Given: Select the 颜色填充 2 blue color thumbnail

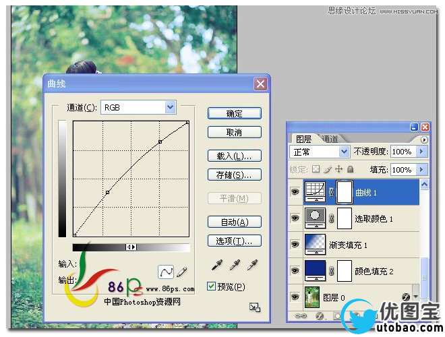Looking at the screenshot, I should tap(316, 271).
